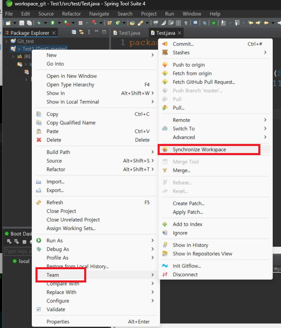Open the Switch To submenu

click(x=215, y=129)
